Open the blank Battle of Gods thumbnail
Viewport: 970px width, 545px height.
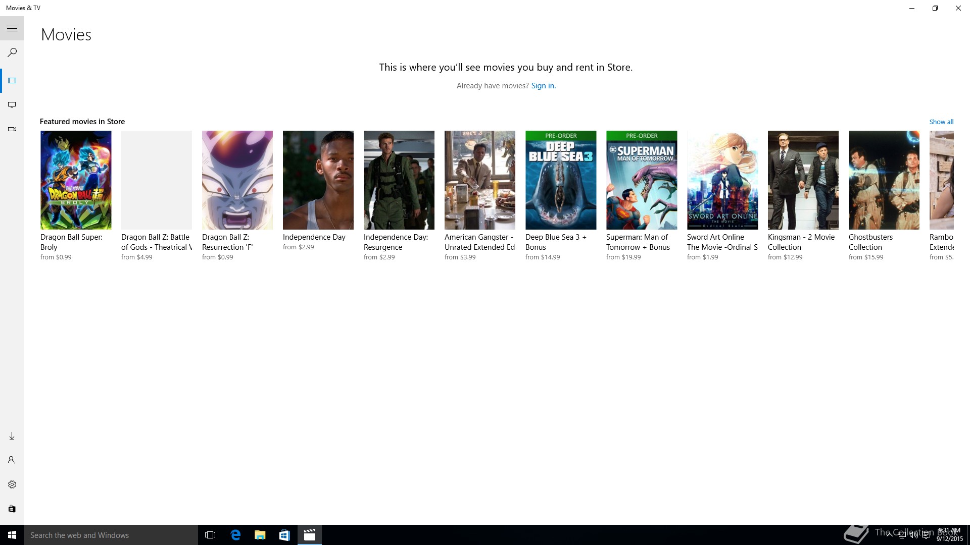[x=157, y=180]
